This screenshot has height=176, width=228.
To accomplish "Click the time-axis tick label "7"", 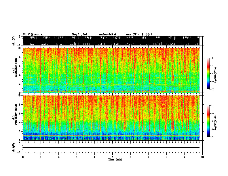I will (x=149, y=157).
